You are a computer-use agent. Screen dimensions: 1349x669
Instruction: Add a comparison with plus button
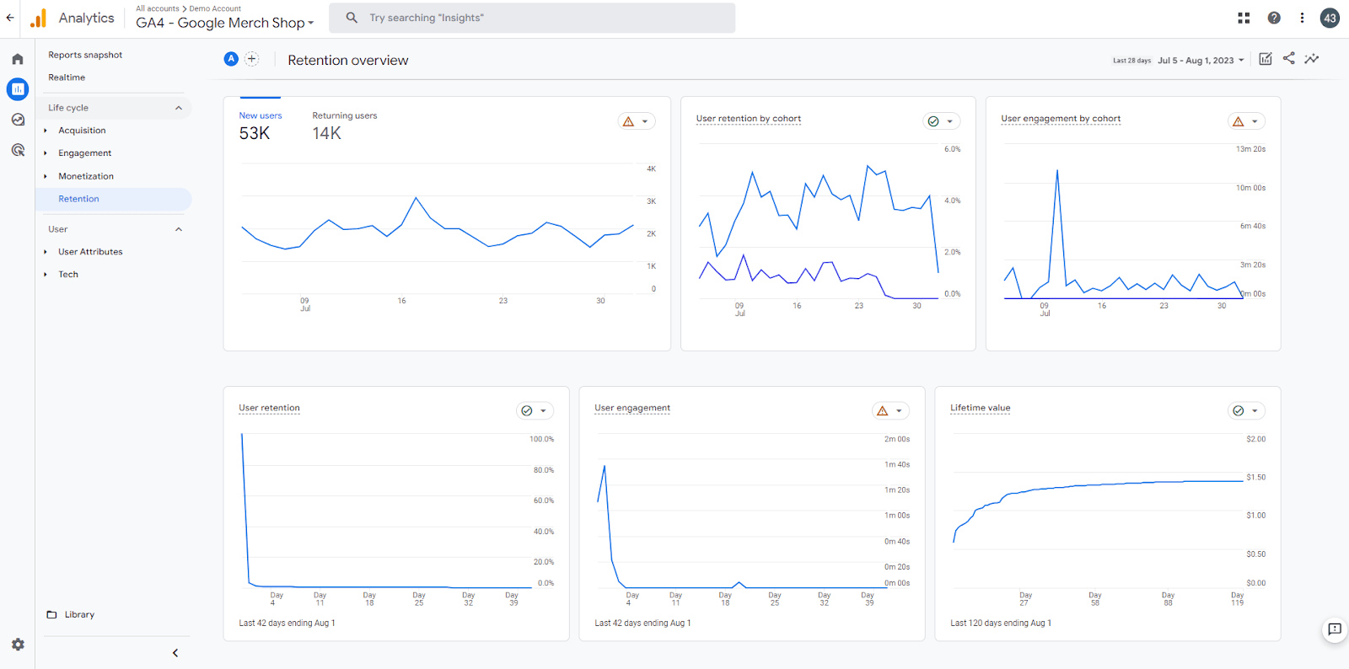[251, 59]
